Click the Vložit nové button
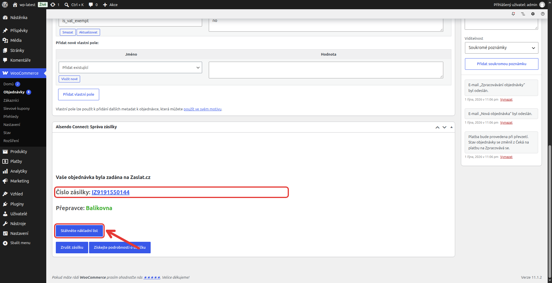 point(69,79)
